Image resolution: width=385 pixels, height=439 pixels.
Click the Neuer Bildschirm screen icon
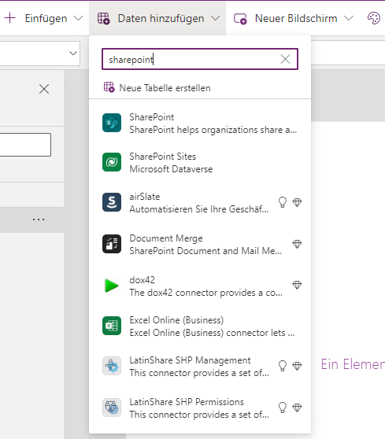coord(240,19)
